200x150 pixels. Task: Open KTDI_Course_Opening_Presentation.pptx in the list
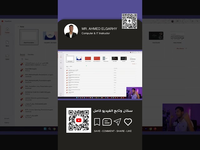[x=39, y=110]
